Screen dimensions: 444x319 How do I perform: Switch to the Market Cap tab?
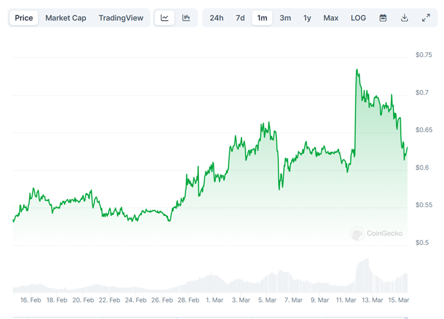[67, 18]
